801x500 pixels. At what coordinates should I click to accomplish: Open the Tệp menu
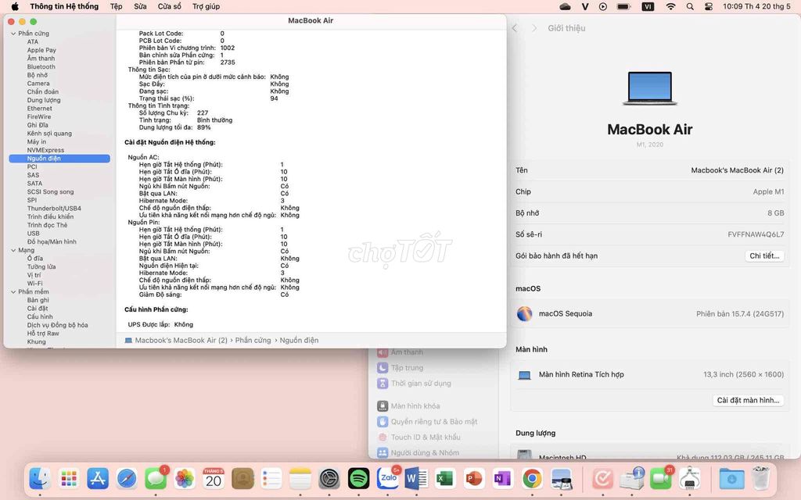(x=116, y=6)
